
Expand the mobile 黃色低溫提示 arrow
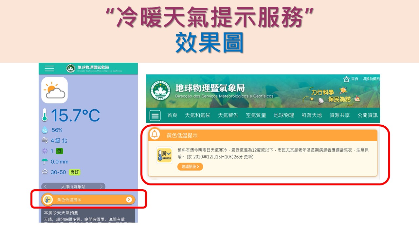point(129,200)
